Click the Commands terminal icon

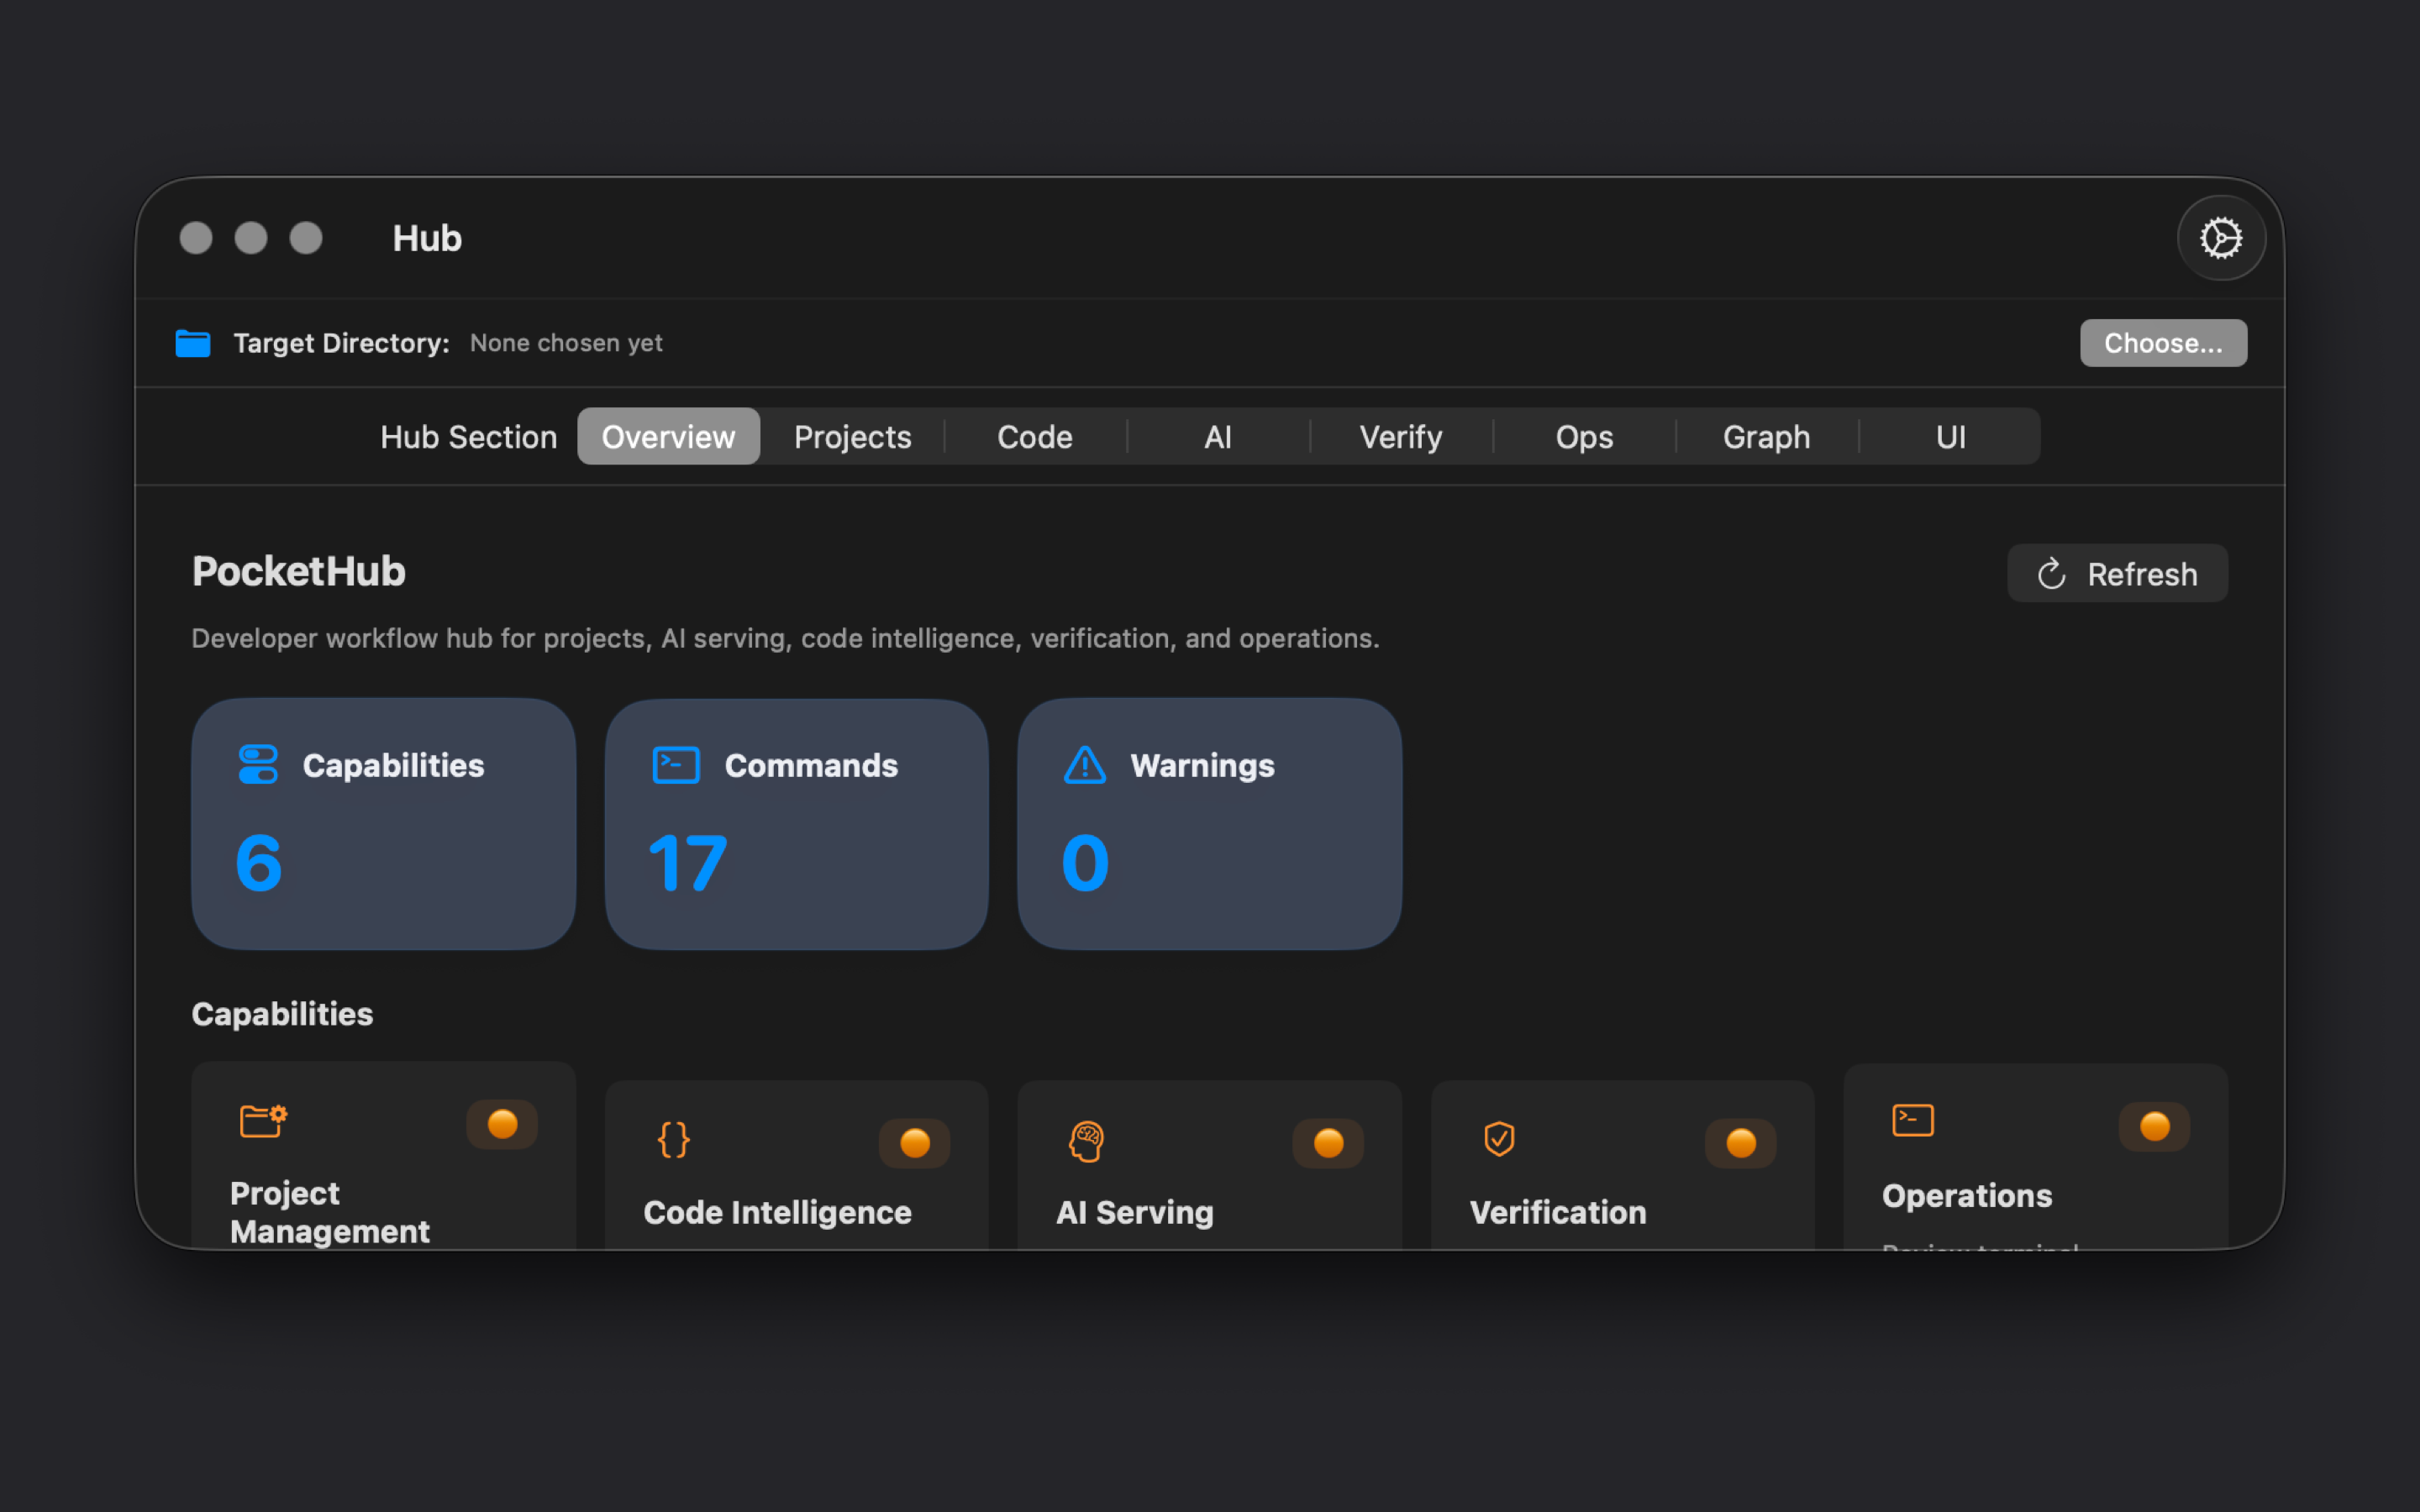(x=676, y=765)
